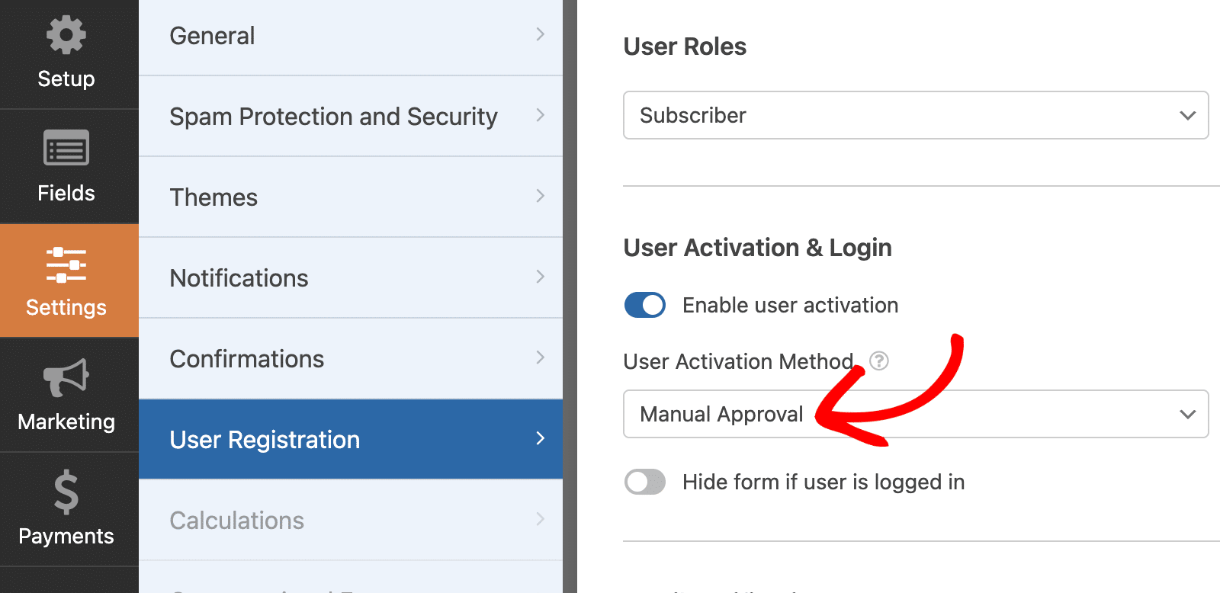Turn on Hide form if user is logged in

[645, 482]
